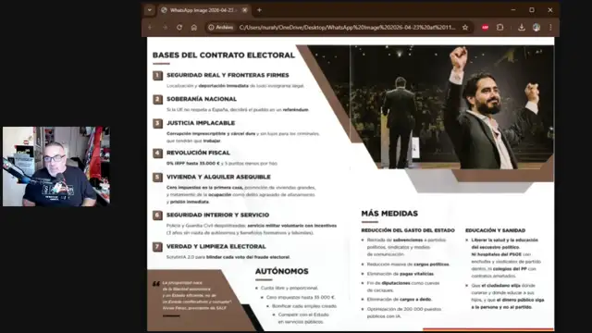The width and height of the screenshot is (592, 333).
Task: Select the number 1 badge beside Seguridad Real
Action: tap(158, 76)
